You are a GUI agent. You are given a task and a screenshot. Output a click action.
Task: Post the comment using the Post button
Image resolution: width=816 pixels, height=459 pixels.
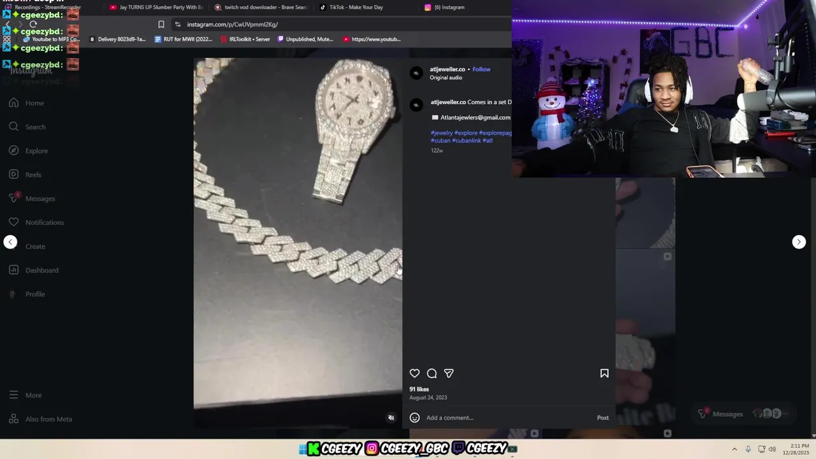pos(602,418)
